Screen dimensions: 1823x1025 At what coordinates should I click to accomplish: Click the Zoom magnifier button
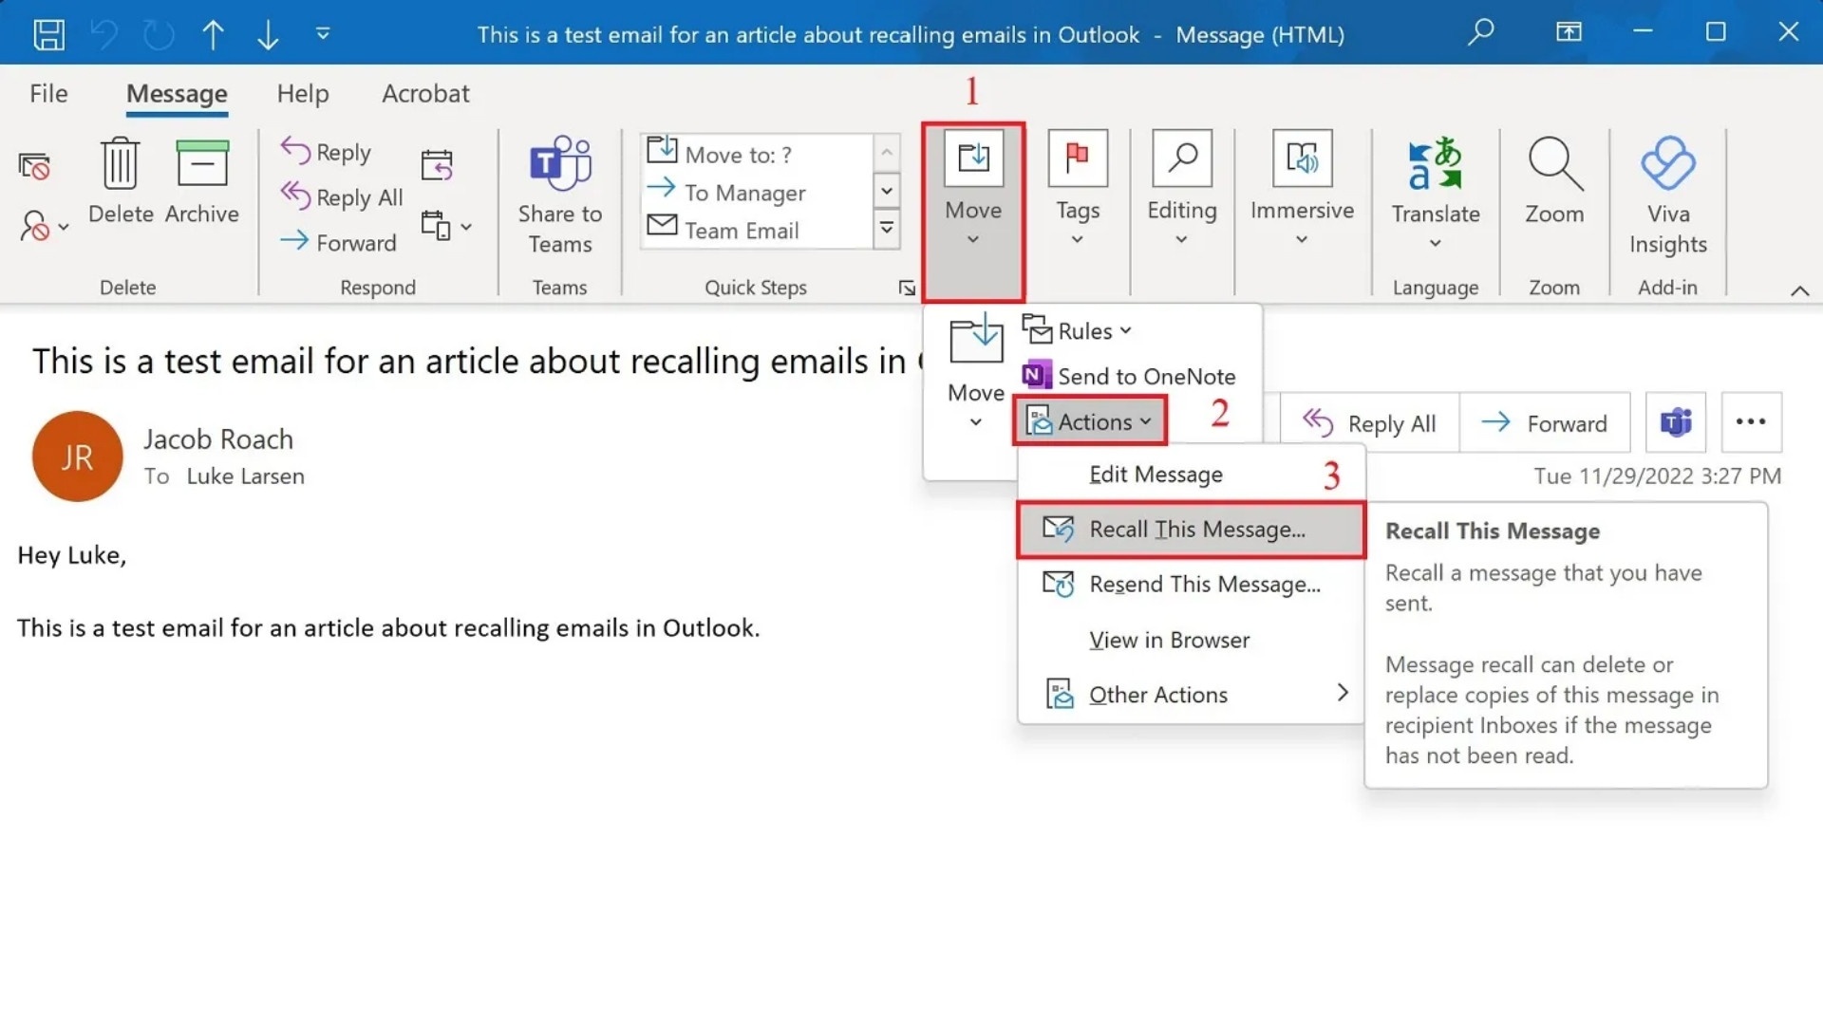pyautogui.click(x=1554, y=180)
